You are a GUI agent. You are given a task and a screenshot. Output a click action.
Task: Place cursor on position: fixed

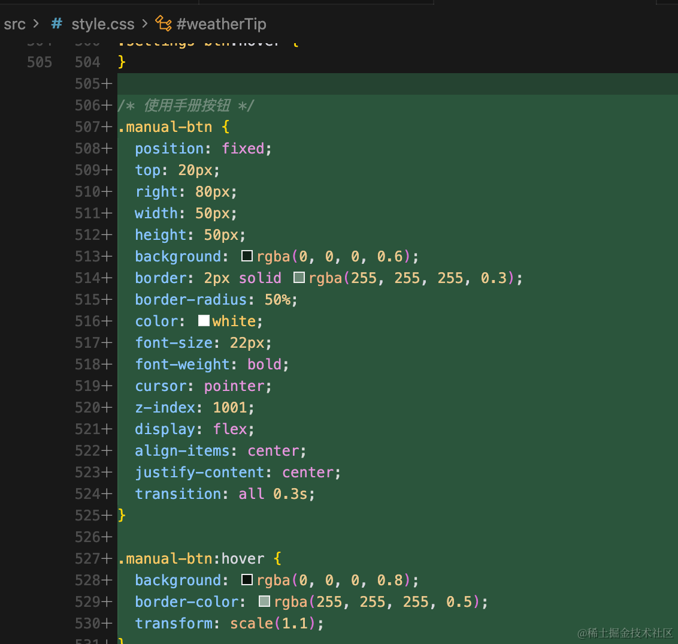coord(203,149)
